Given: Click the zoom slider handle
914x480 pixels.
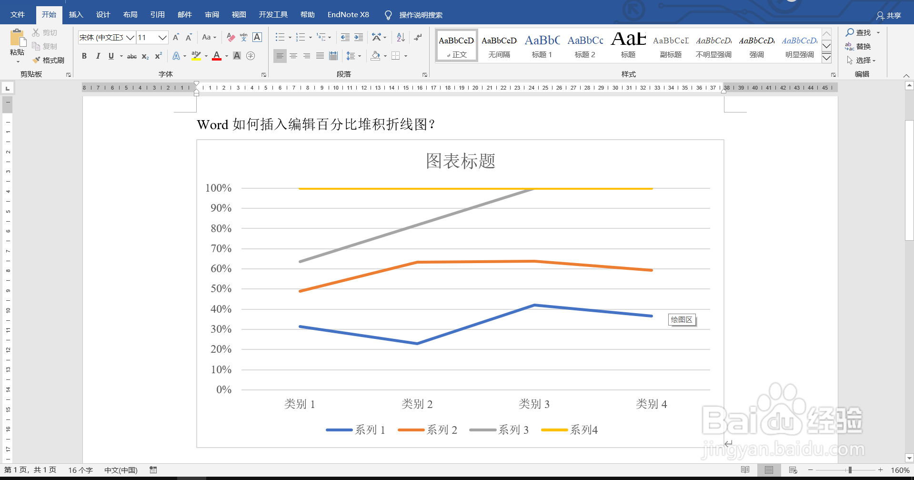Looking at the screenshot, I should coord(850,470).
